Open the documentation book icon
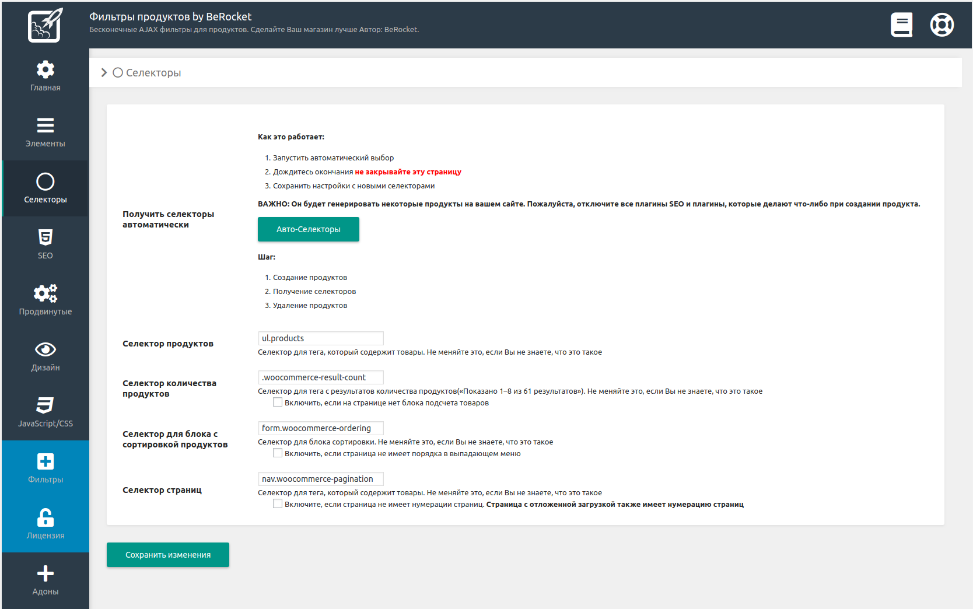Viewport: 973px width, 609px height. pyautogui.click(x=901, y=24)
